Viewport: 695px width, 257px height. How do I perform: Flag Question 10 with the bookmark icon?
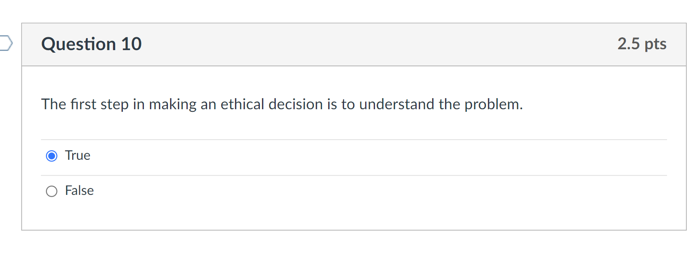pos(6,43)
